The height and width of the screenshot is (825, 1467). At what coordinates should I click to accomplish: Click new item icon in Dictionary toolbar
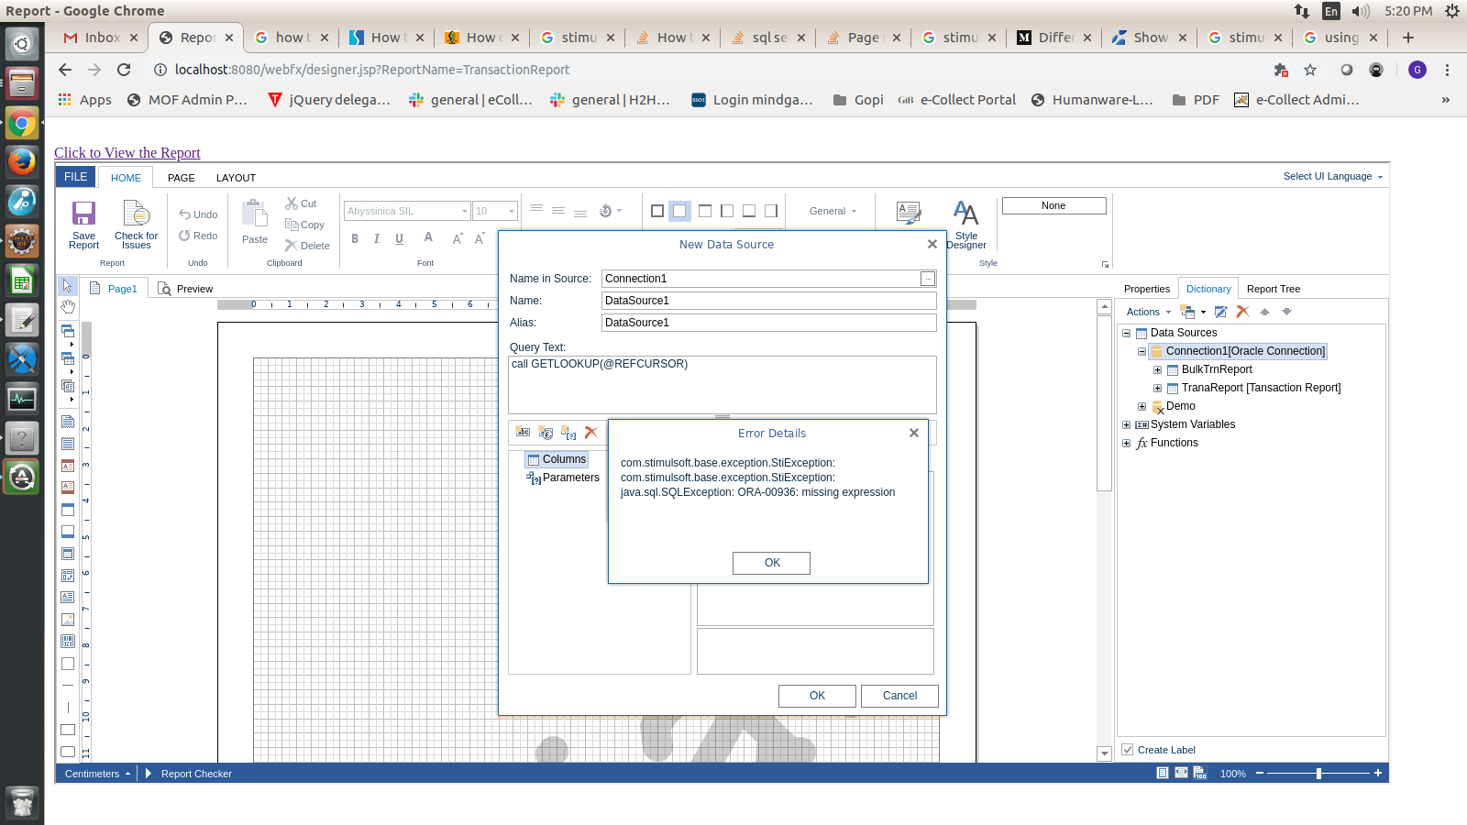click(x=1188, y=312)
